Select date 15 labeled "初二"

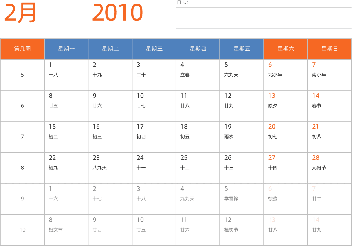click(x=66, y=137)
